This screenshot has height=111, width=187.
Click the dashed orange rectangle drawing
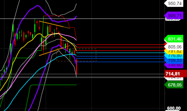[76, 55]
